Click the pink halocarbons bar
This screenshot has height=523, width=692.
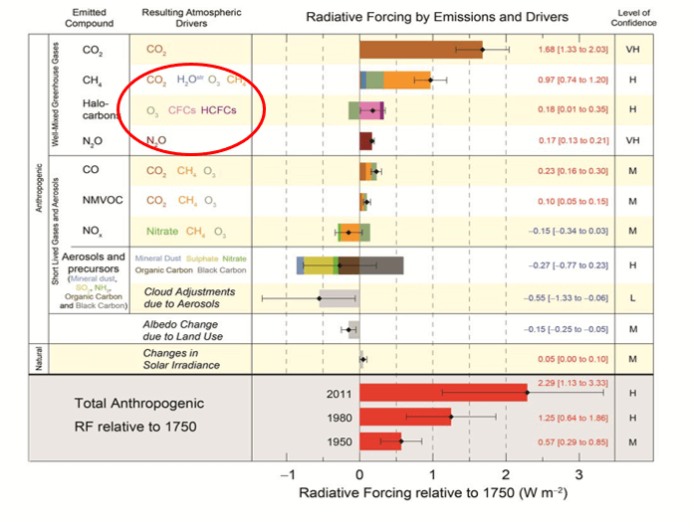tap(370, 110)
